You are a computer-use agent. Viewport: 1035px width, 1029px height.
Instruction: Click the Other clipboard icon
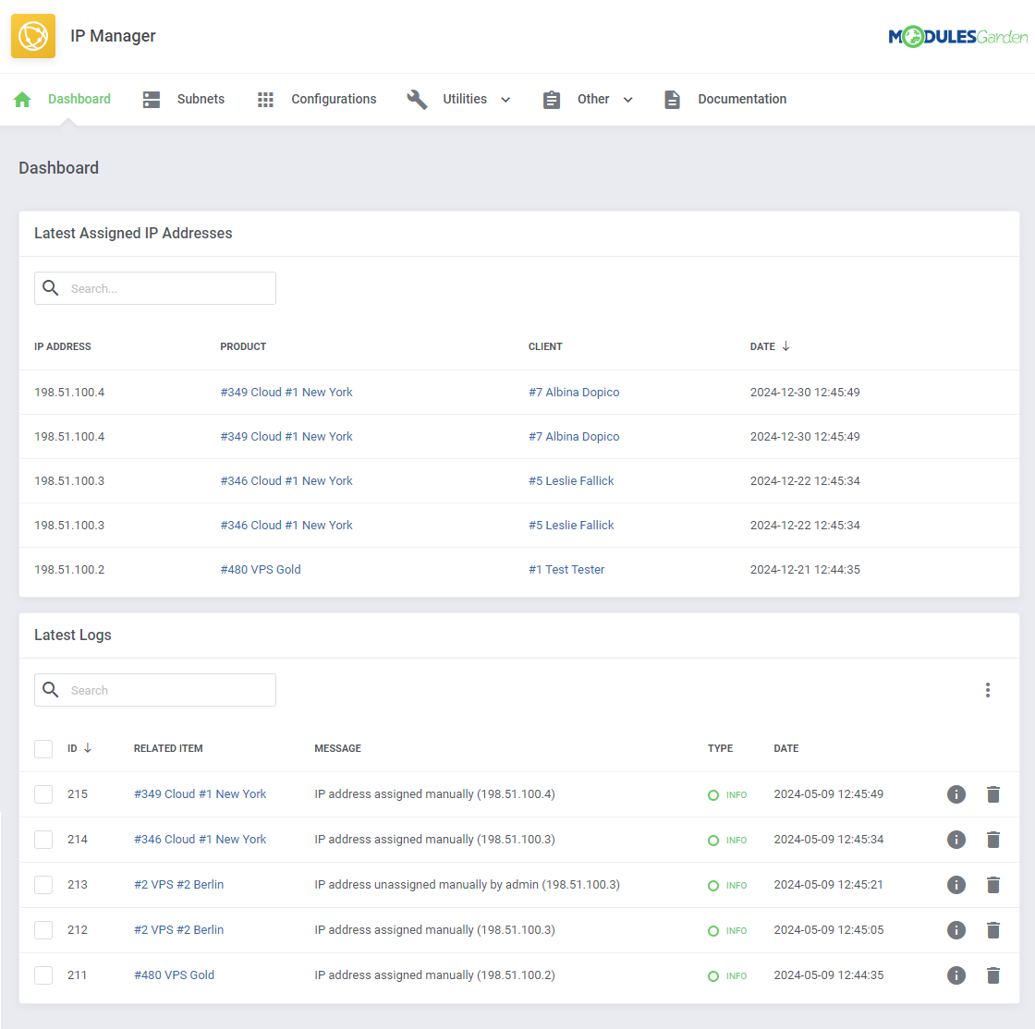(551, 100)
